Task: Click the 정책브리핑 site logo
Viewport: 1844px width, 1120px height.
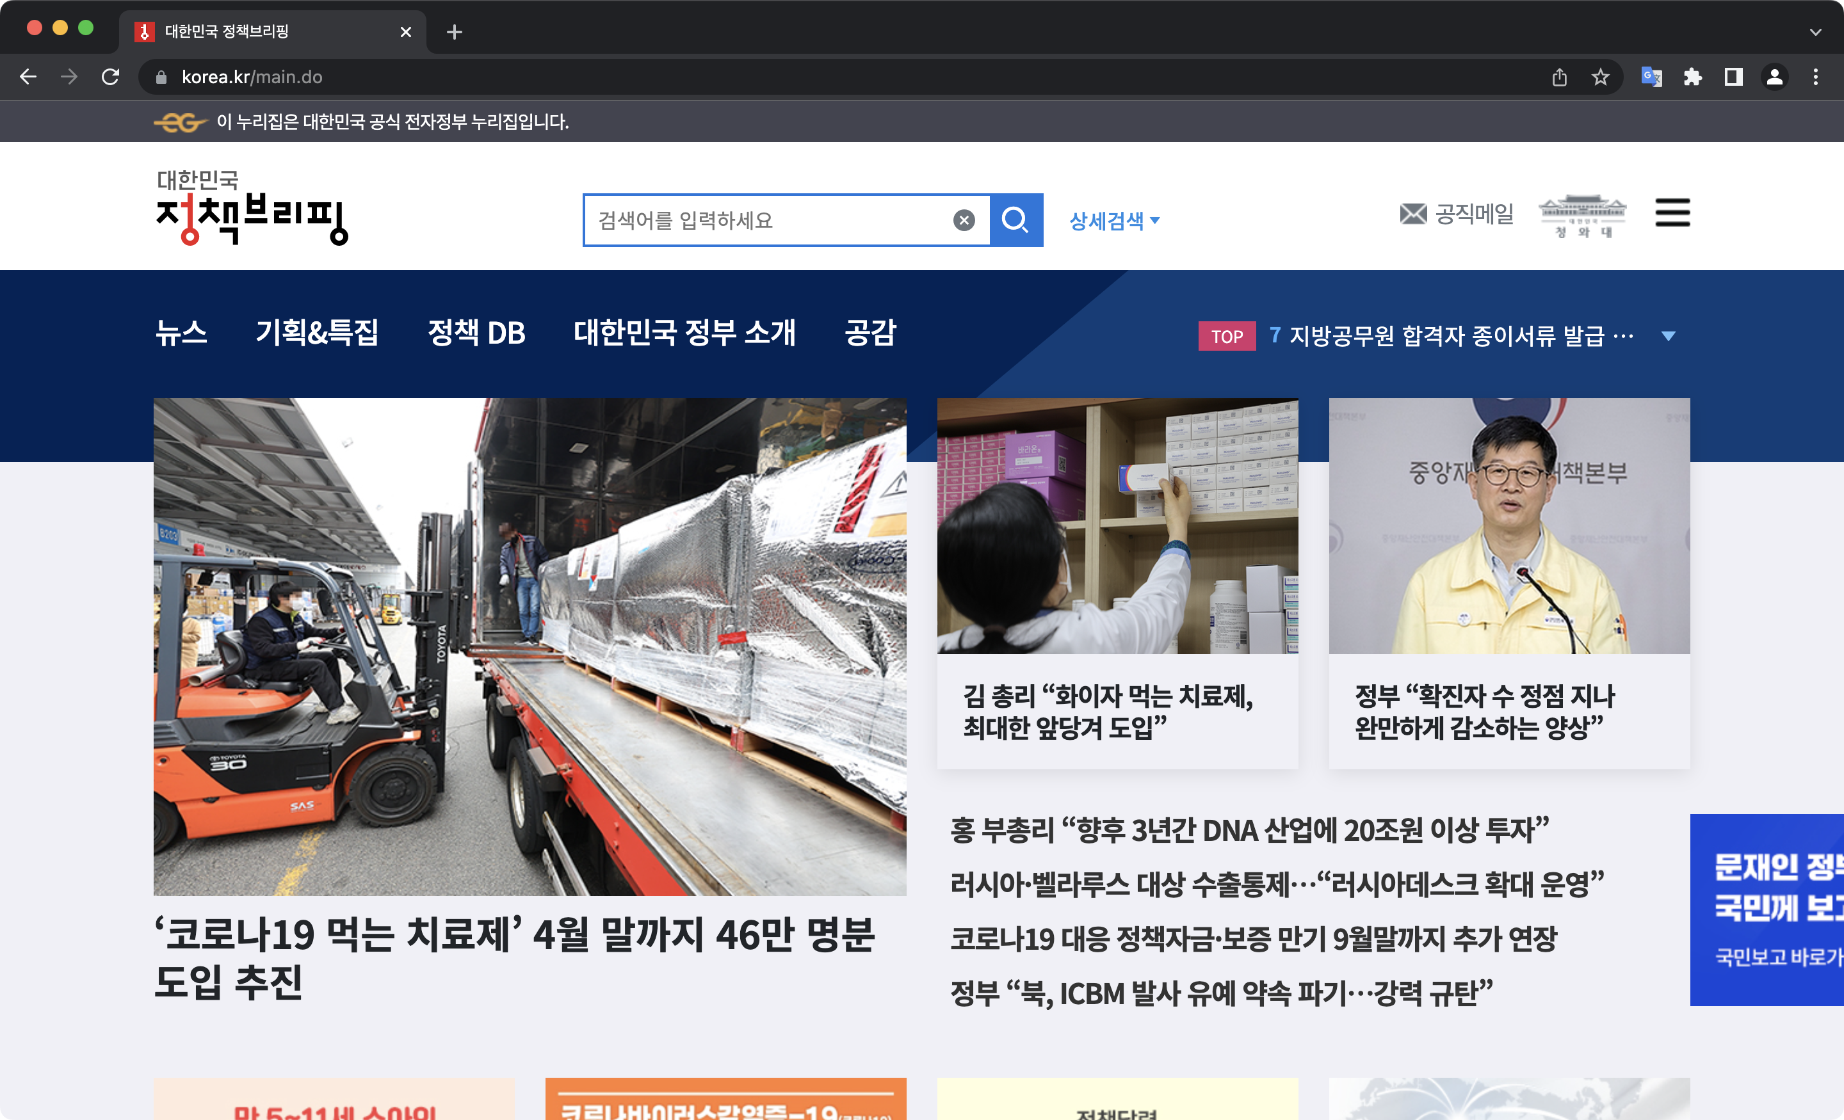Action: [x=252, y=209]
